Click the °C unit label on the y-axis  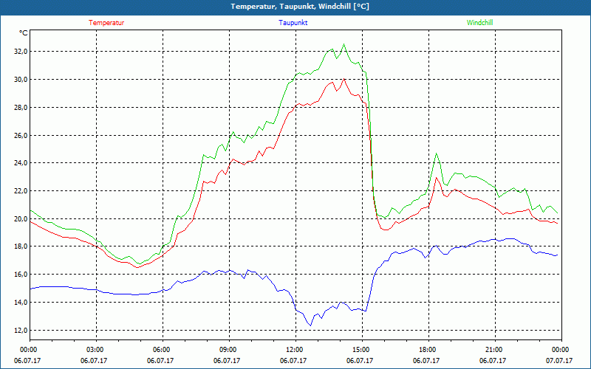click(24, 33)
